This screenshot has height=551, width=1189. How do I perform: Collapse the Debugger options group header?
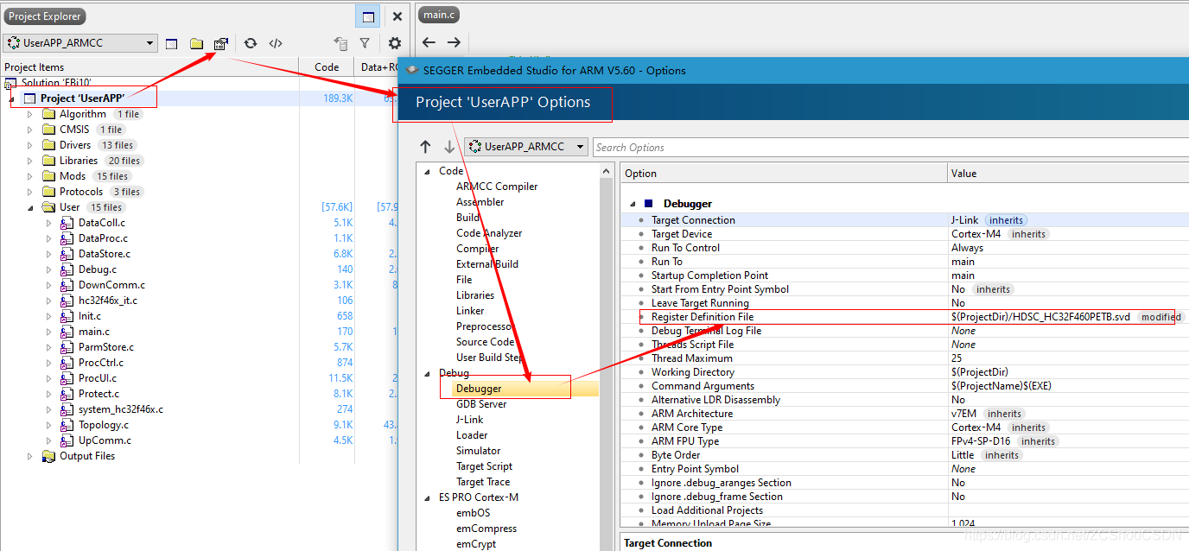click(x=633, y=204)
